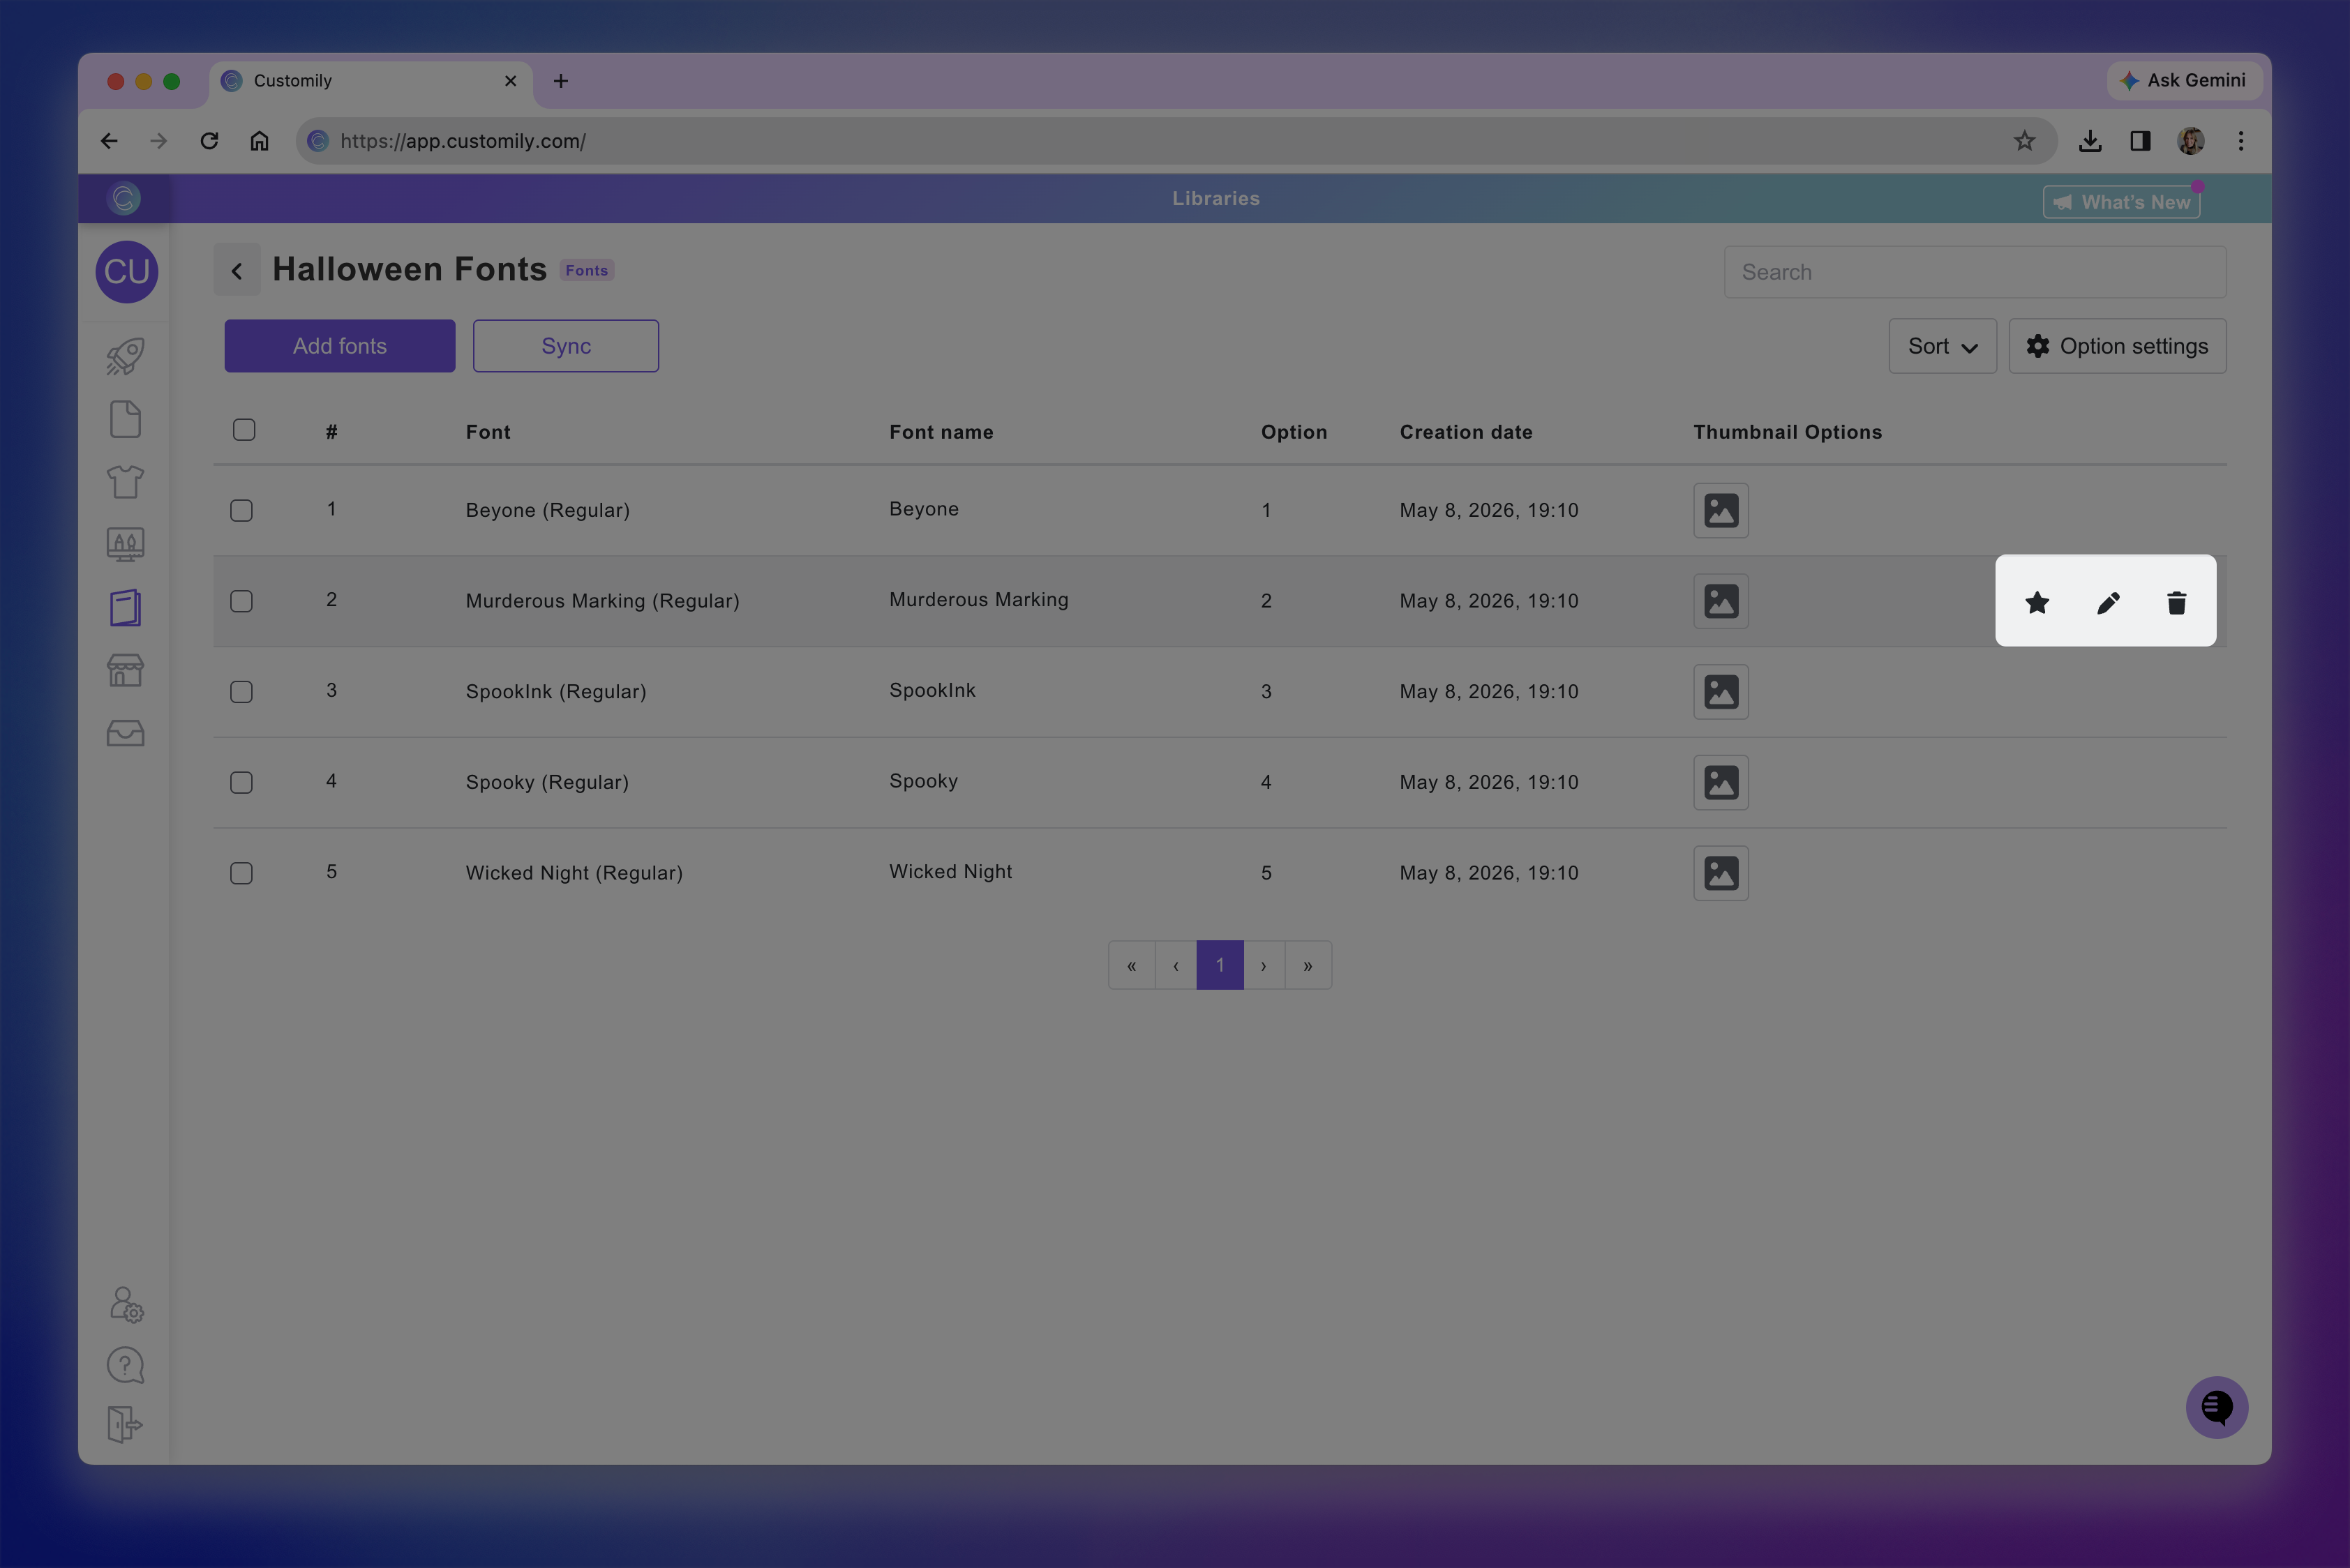
Task: Click into the Search field
Action: click(x=1975, y=272)
